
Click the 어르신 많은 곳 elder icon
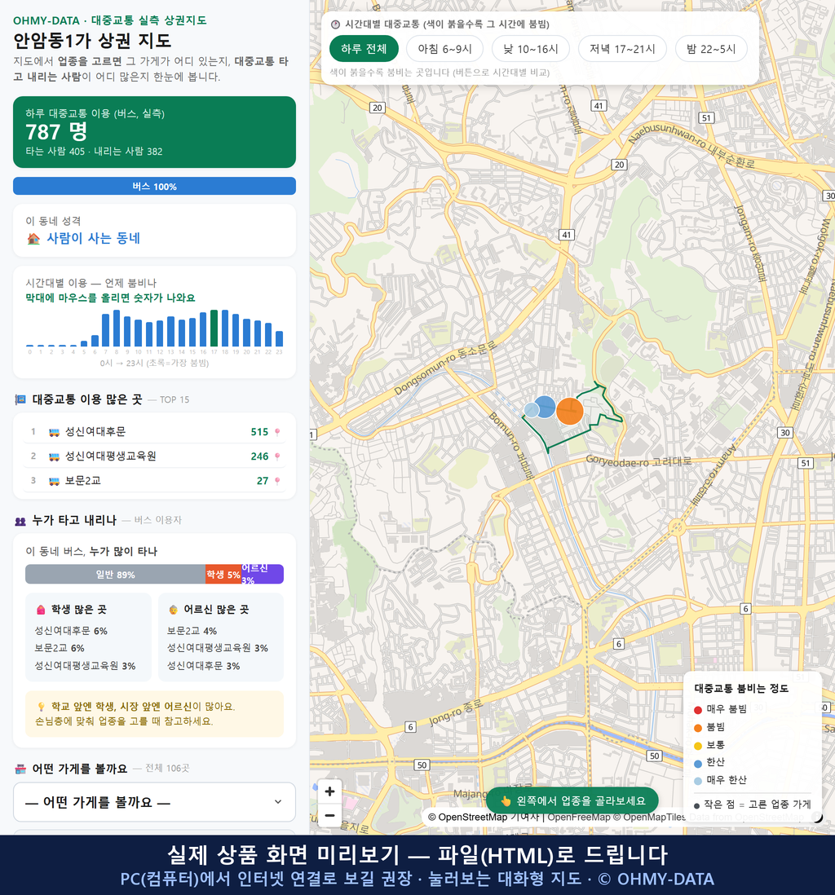click(173, 610)
